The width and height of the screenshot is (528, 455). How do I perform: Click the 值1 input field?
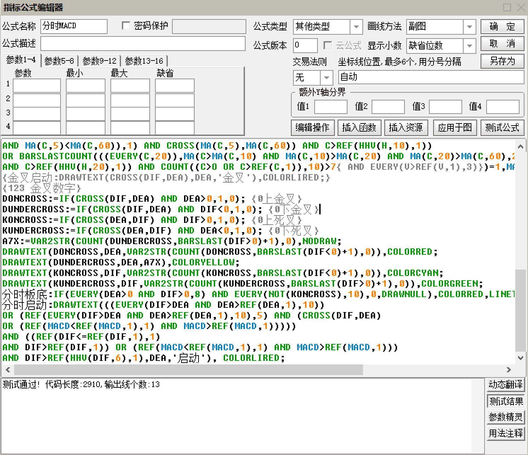point(331,107)
